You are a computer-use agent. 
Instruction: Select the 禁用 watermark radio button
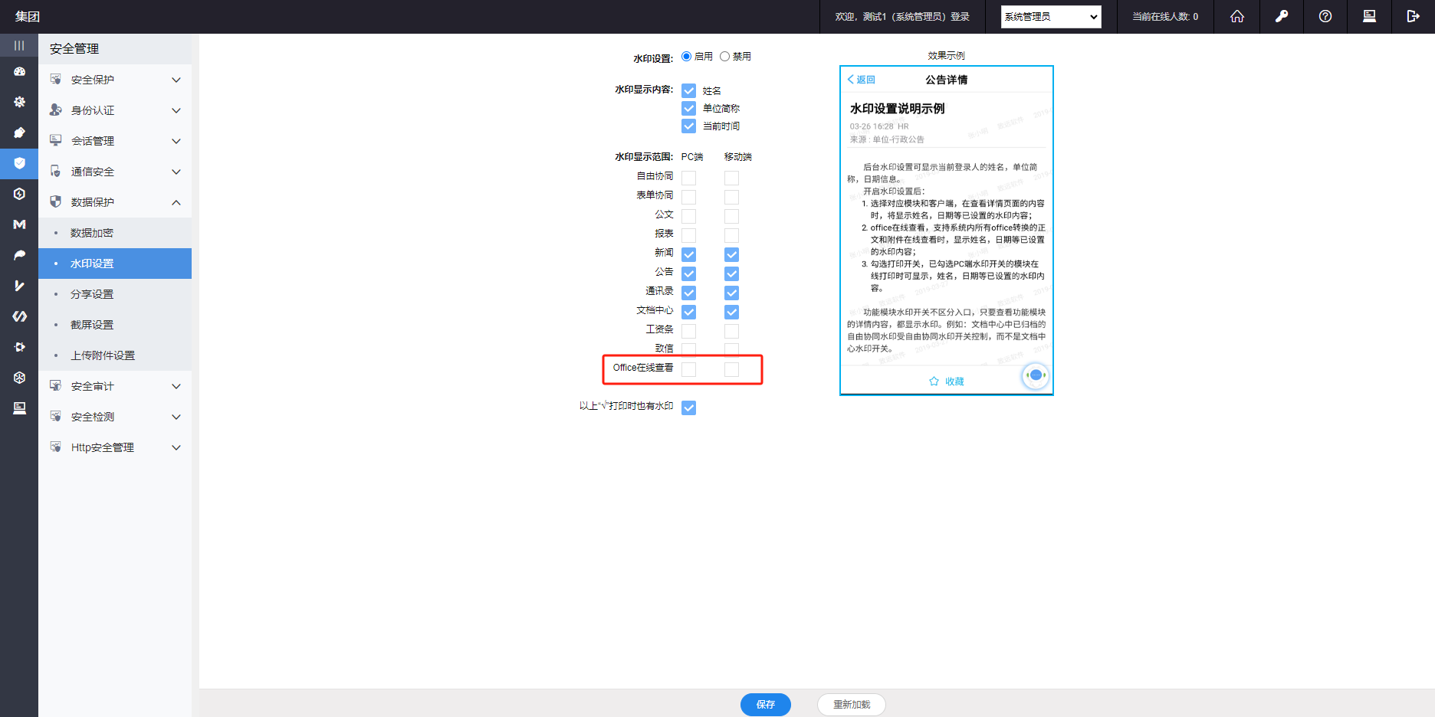[724, 57]
